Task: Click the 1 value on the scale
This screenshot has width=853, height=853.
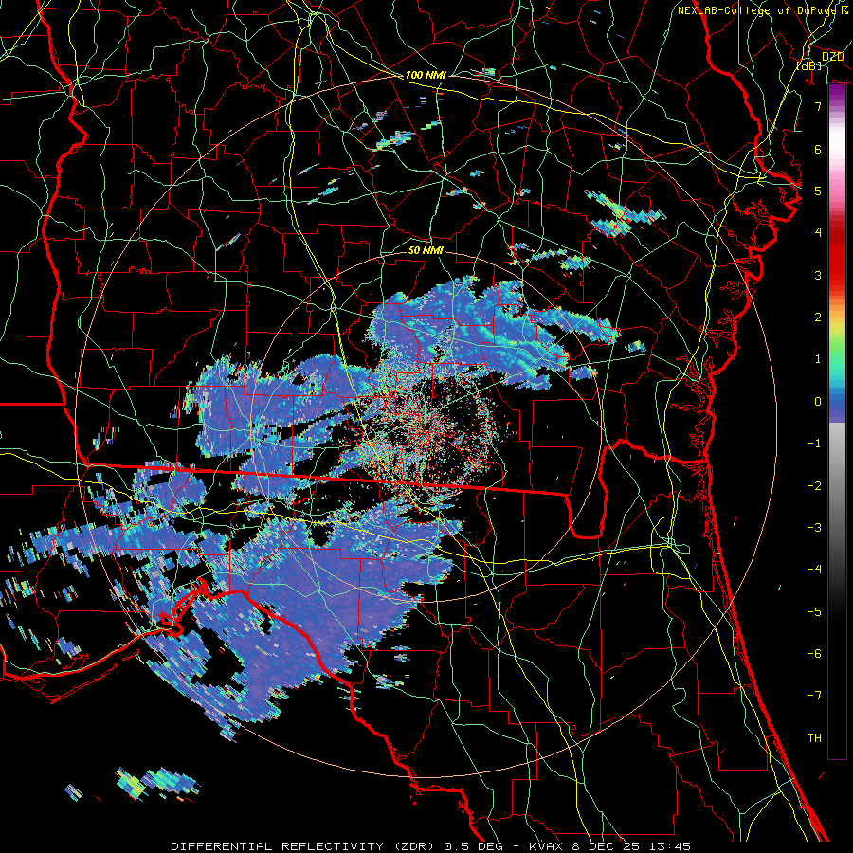Action: (818, 359)
